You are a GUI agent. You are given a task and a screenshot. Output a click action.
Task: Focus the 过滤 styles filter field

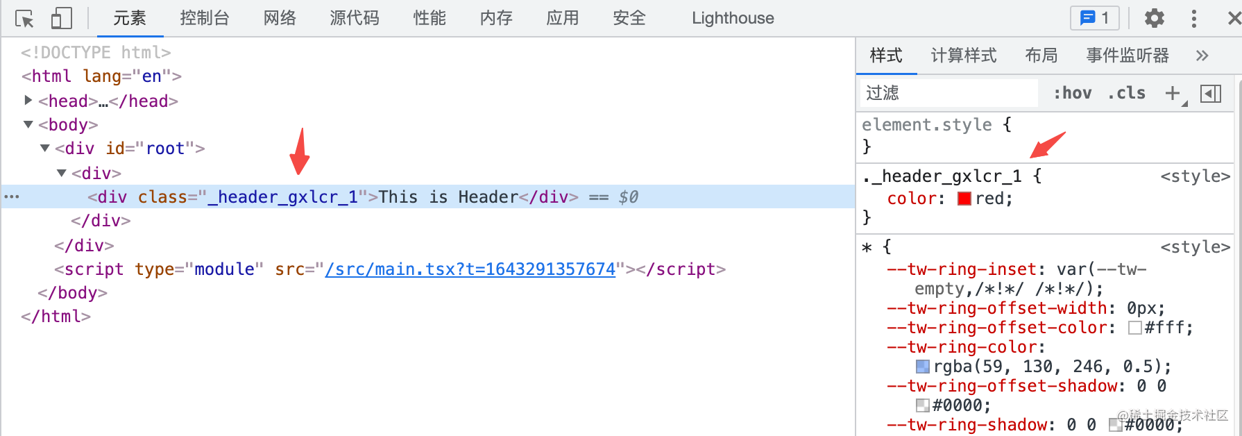click(x=948, y=93)
